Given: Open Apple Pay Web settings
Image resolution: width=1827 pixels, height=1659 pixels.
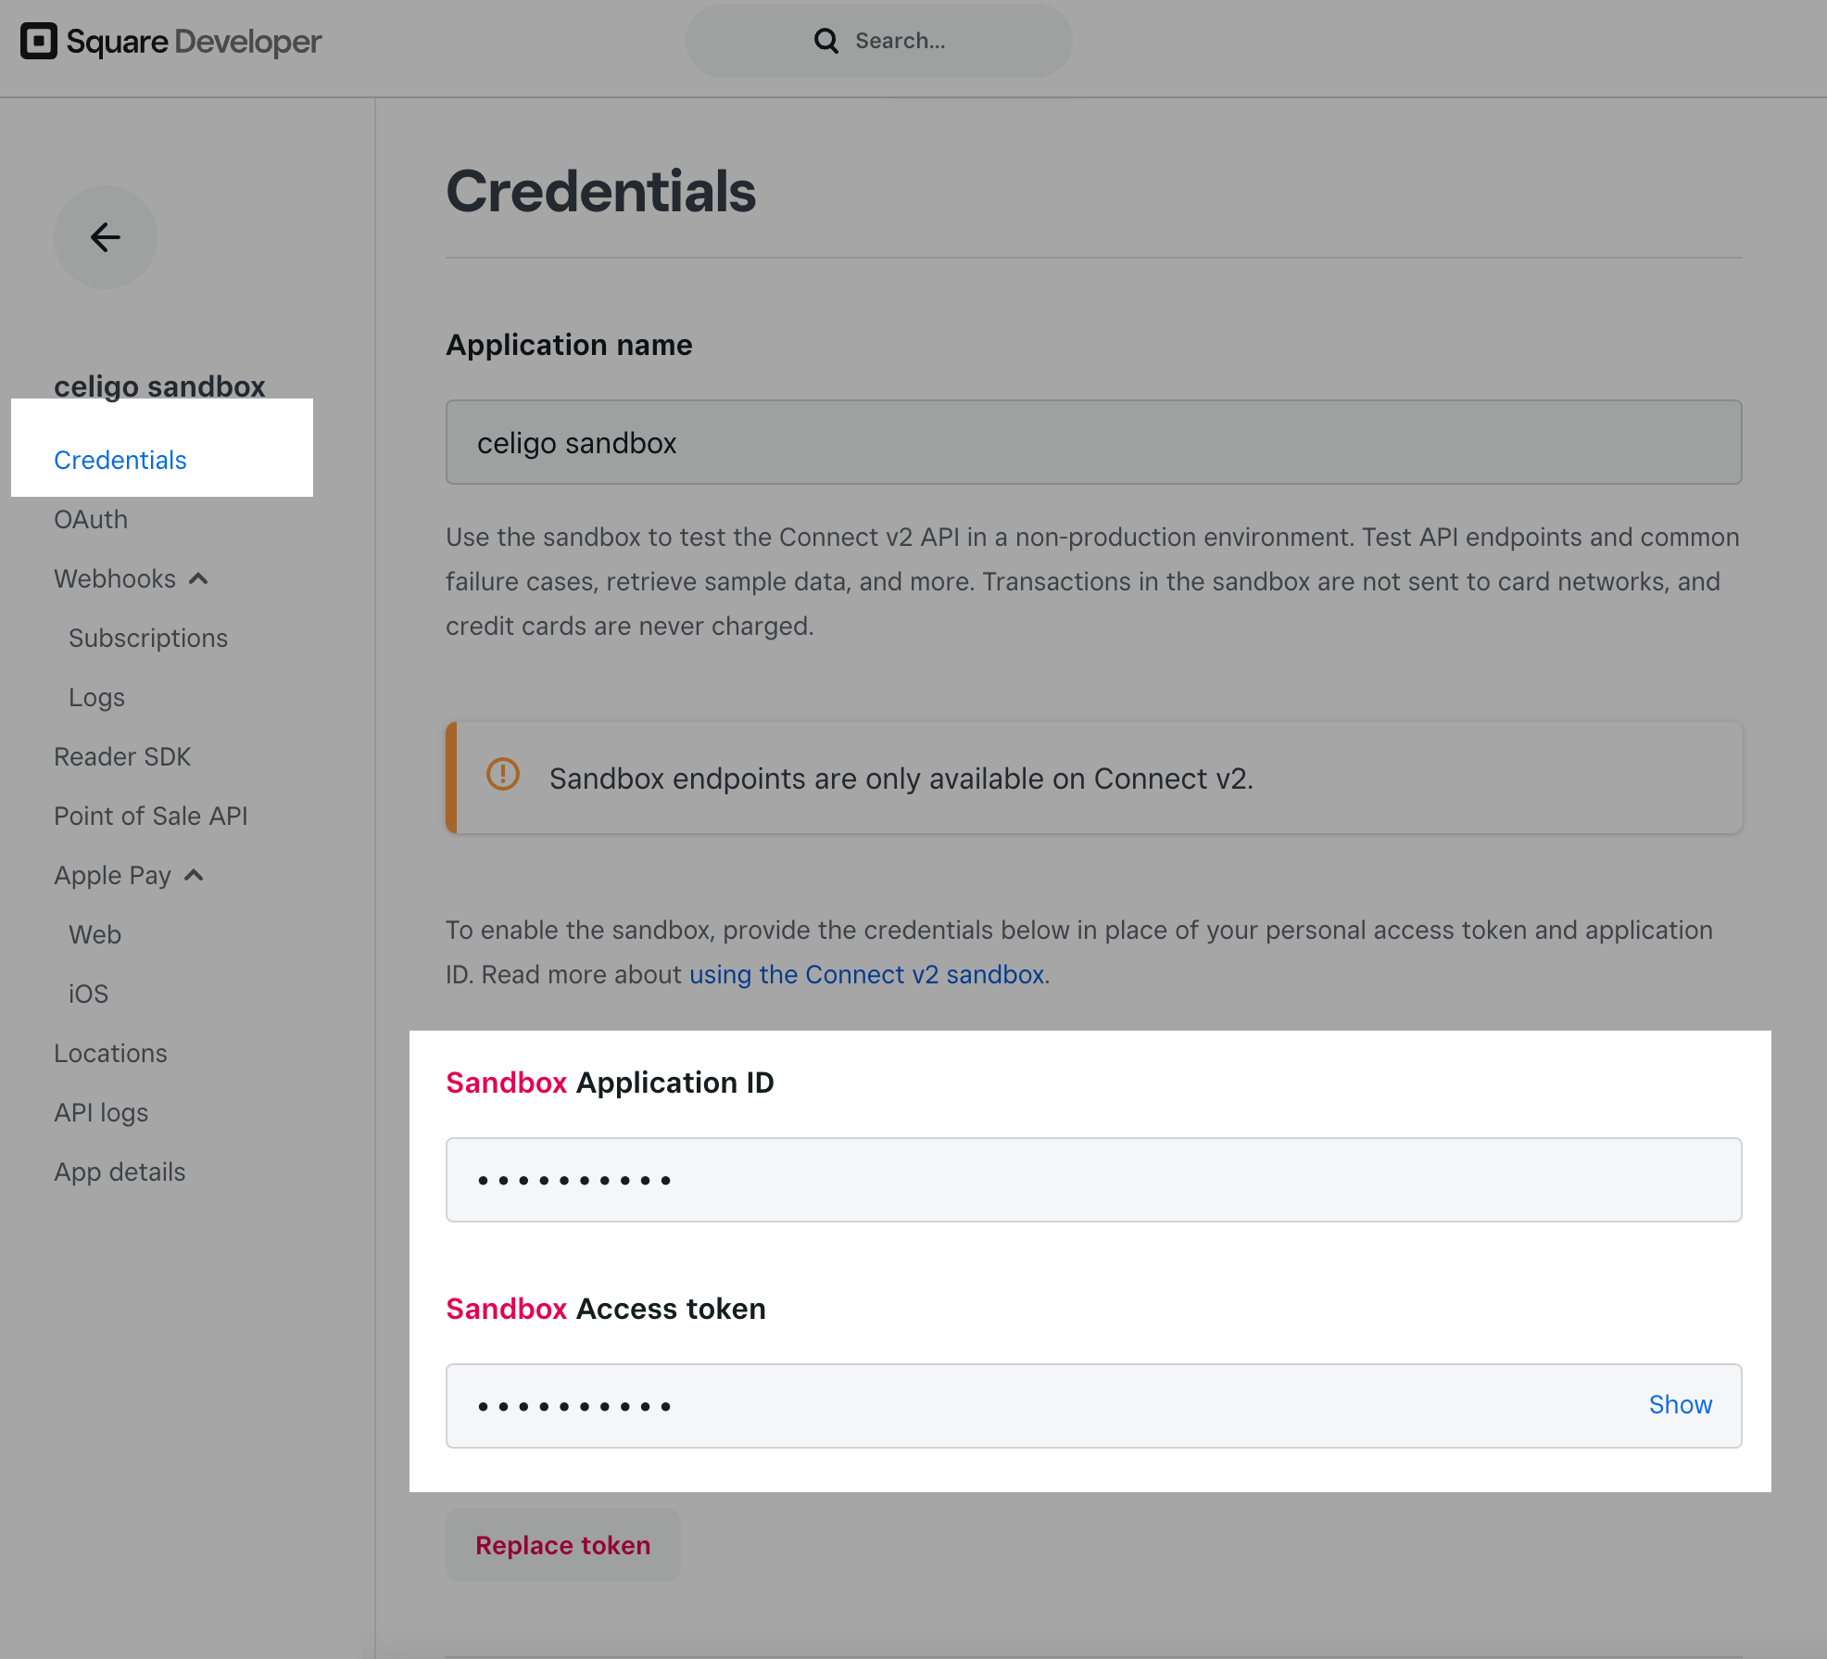Looking at the screenshot, I should pos(94,935).
